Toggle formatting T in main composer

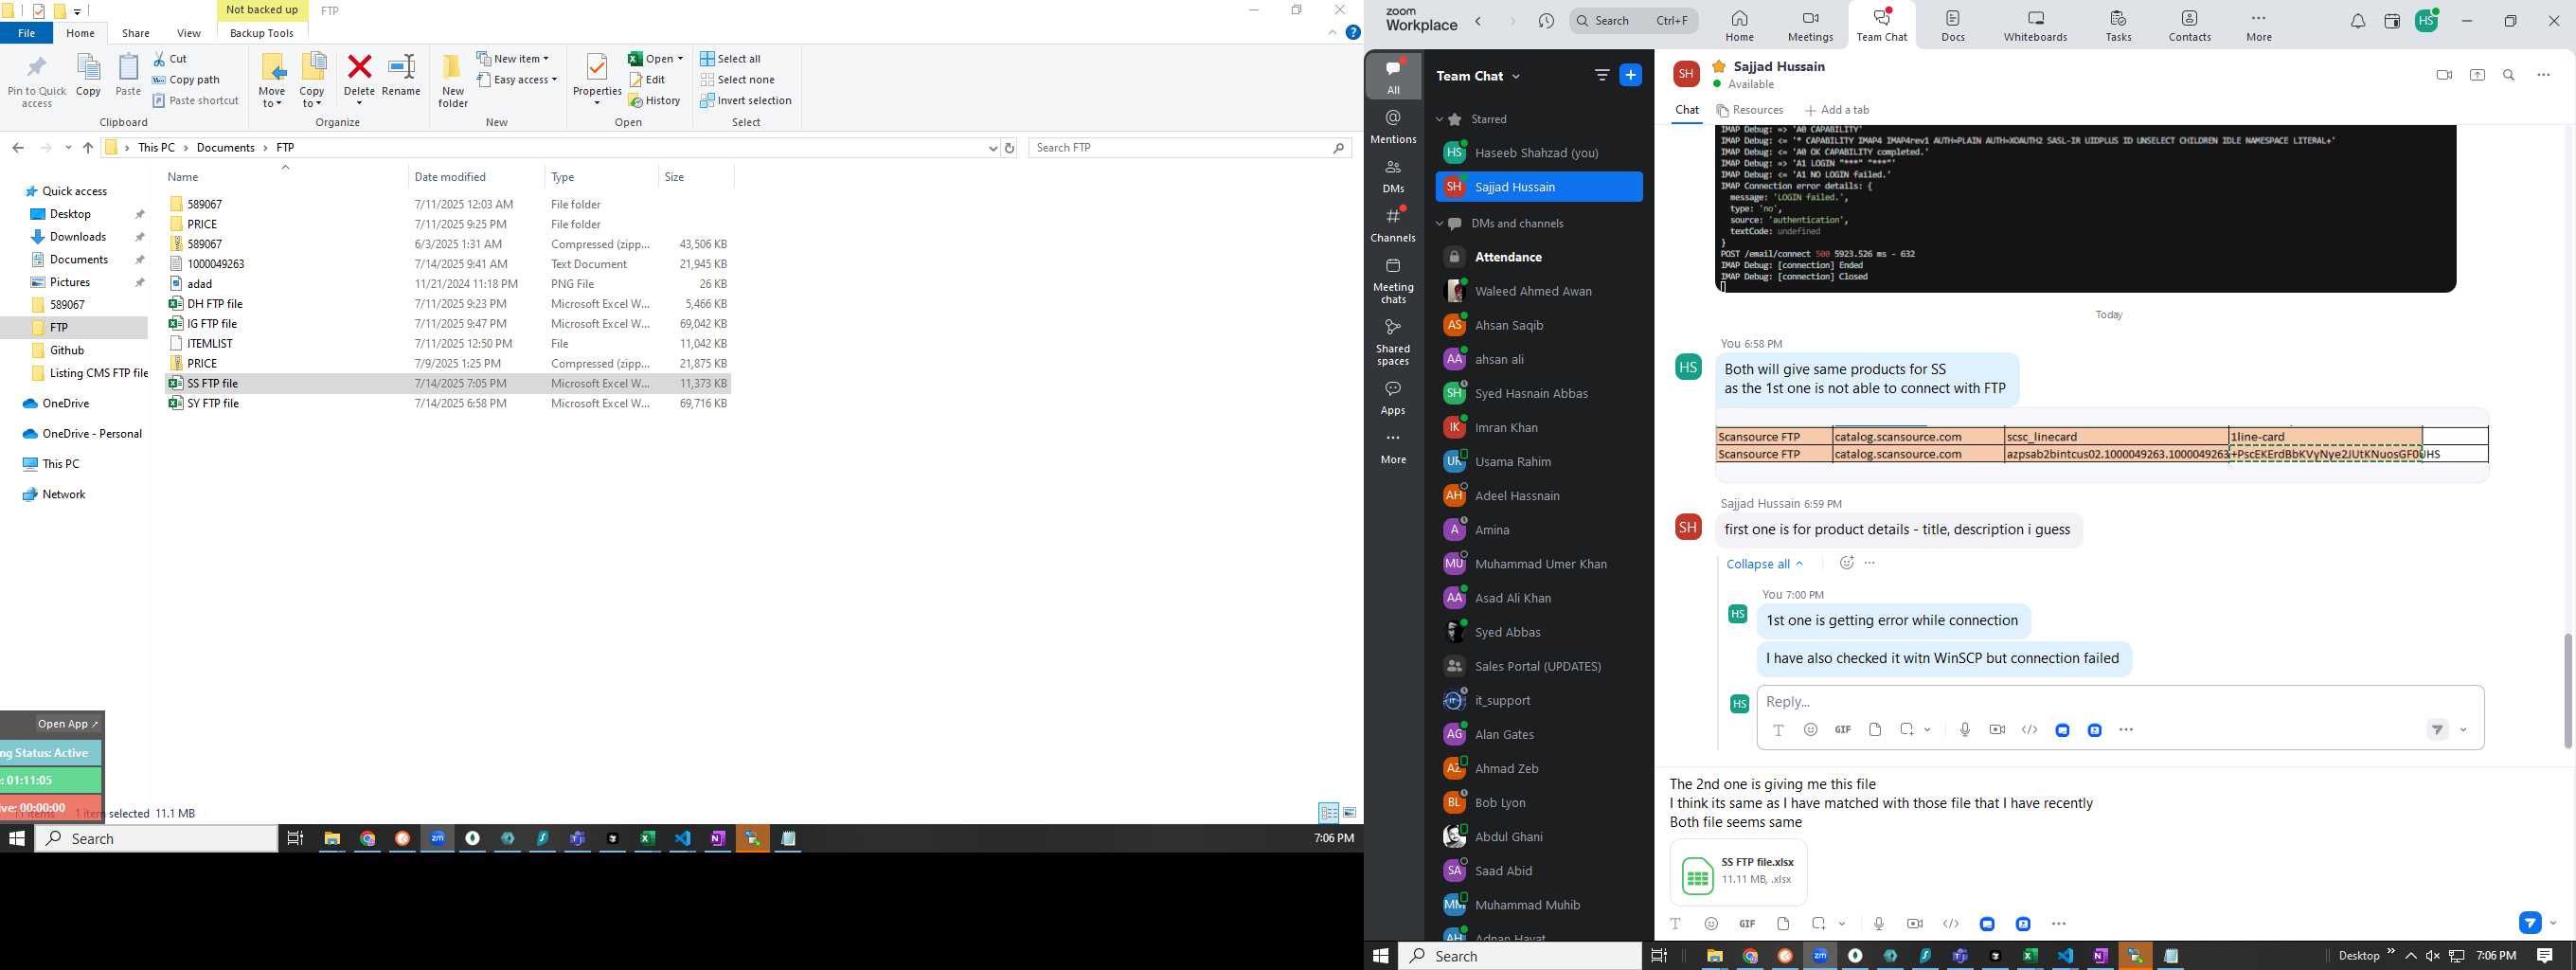[x=1675, y=924]
